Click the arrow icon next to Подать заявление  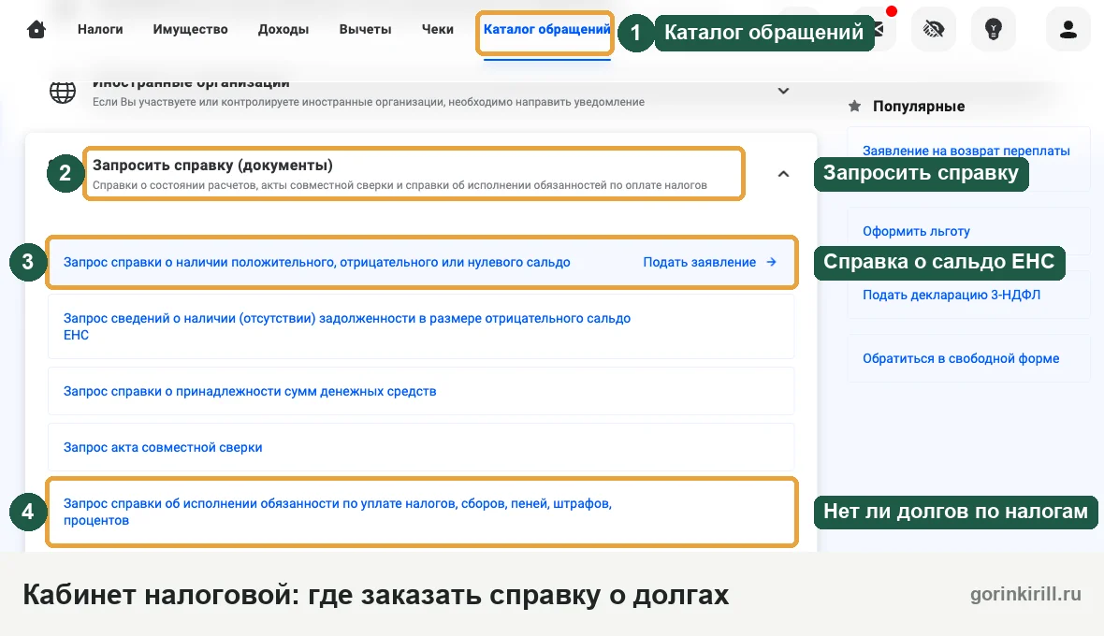pos(772,262)
